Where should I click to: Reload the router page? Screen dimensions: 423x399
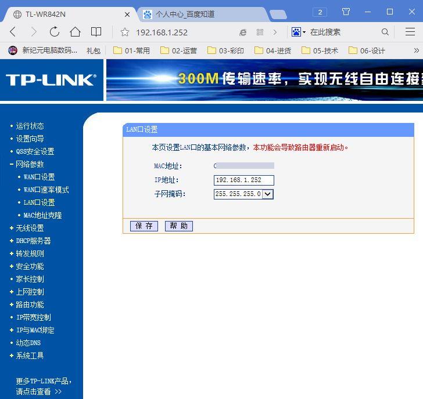point(55,32)
